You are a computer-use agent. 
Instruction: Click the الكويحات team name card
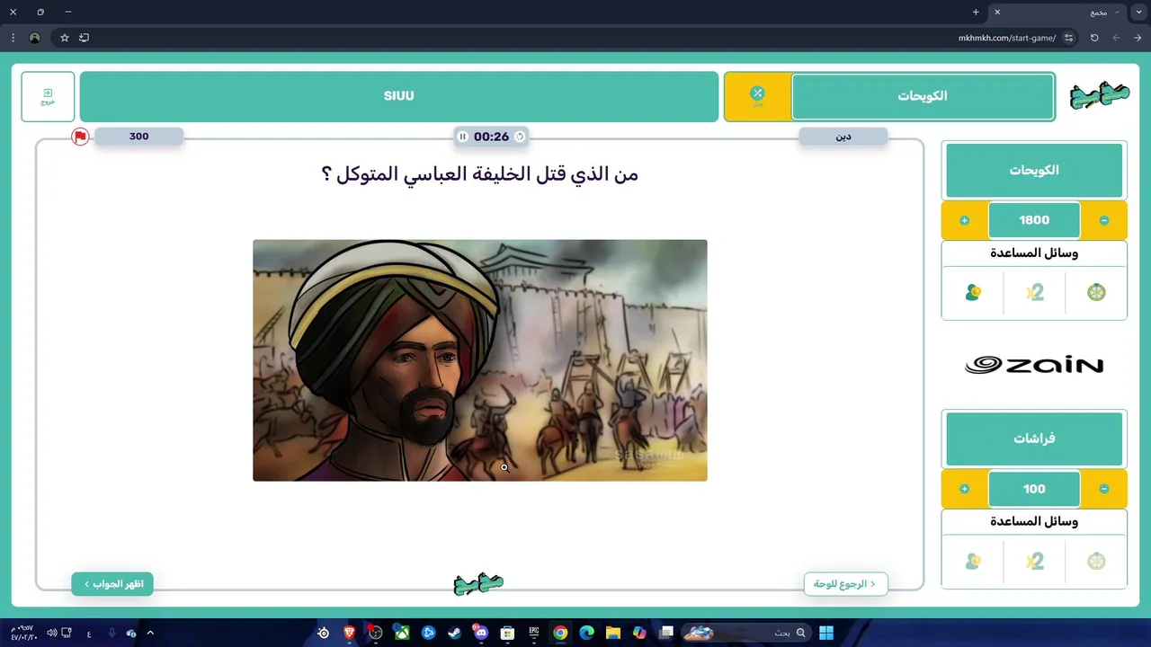(1034, 170)
